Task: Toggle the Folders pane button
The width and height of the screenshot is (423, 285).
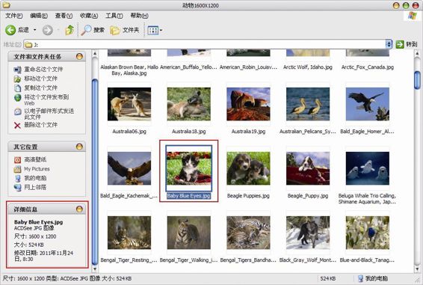Action: click(125, 30)
